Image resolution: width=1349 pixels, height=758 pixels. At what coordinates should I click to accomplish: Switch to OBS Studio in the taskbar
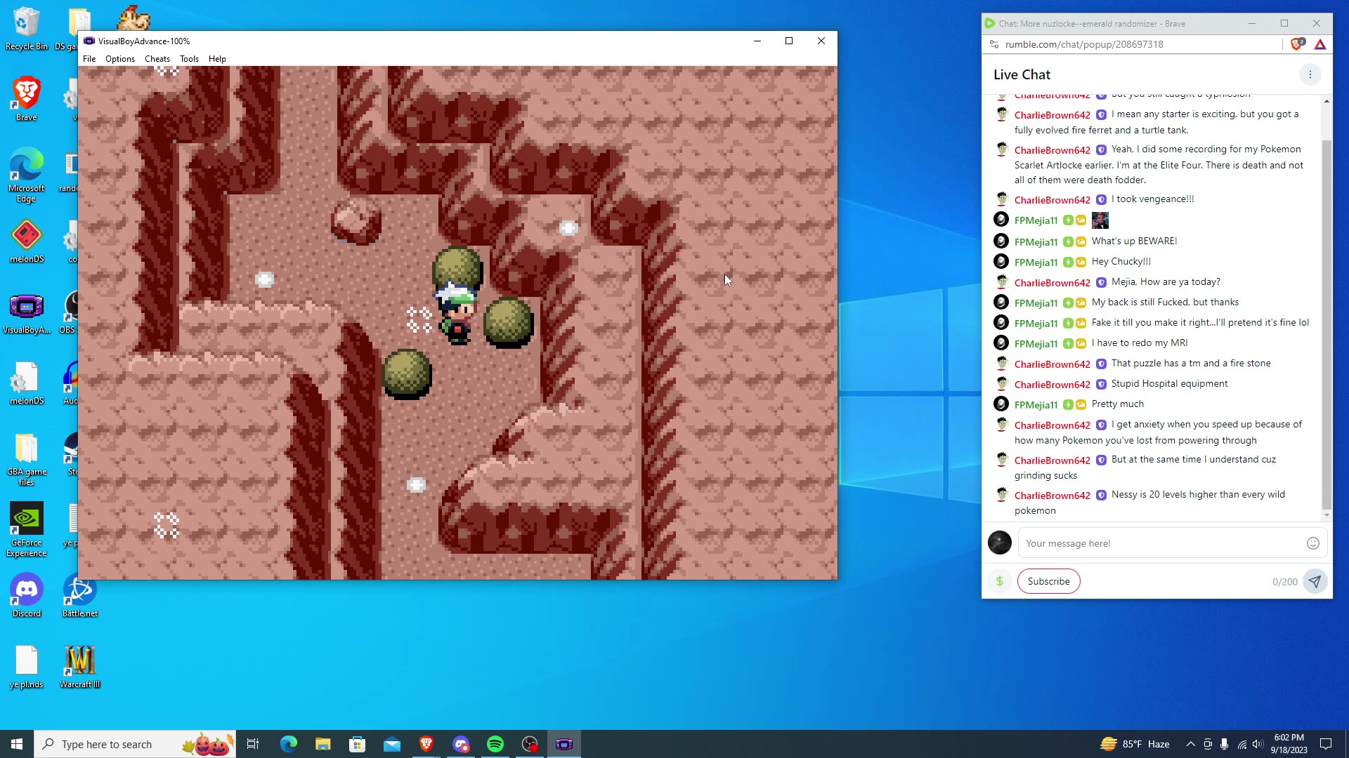(530, 744)
